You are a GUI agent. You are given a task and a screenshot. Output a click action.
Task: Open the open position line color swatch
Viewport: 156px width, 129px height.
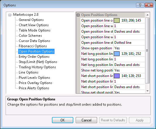tap(117, 20)
